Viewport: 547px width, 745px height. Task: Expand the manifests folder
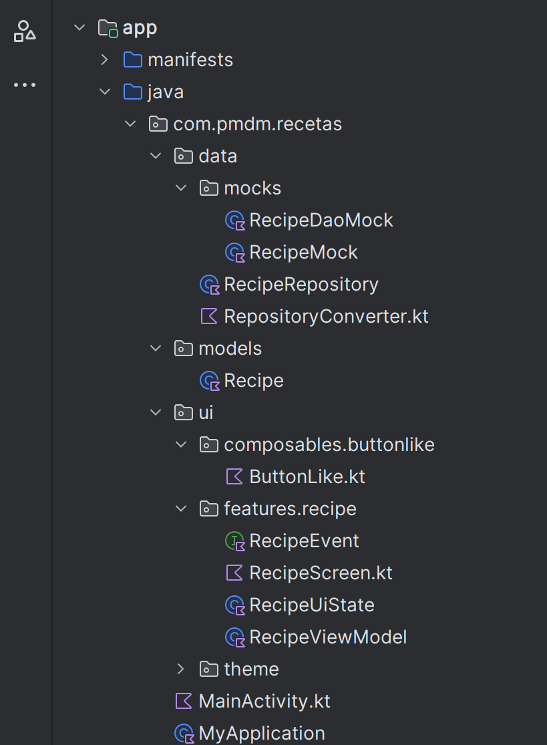(x=104, y=60)
